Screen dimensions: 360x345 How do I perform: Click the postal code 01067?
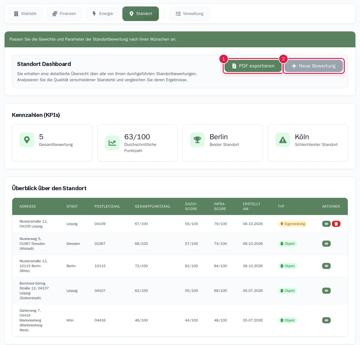pyautogui.click(x=100, y=243)
